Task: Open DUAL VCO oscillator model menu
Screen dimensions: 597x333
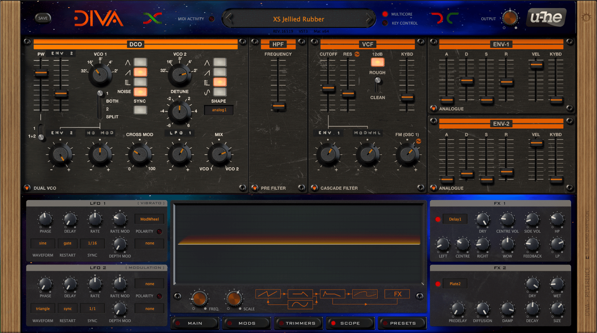Action: pos(27,188)
